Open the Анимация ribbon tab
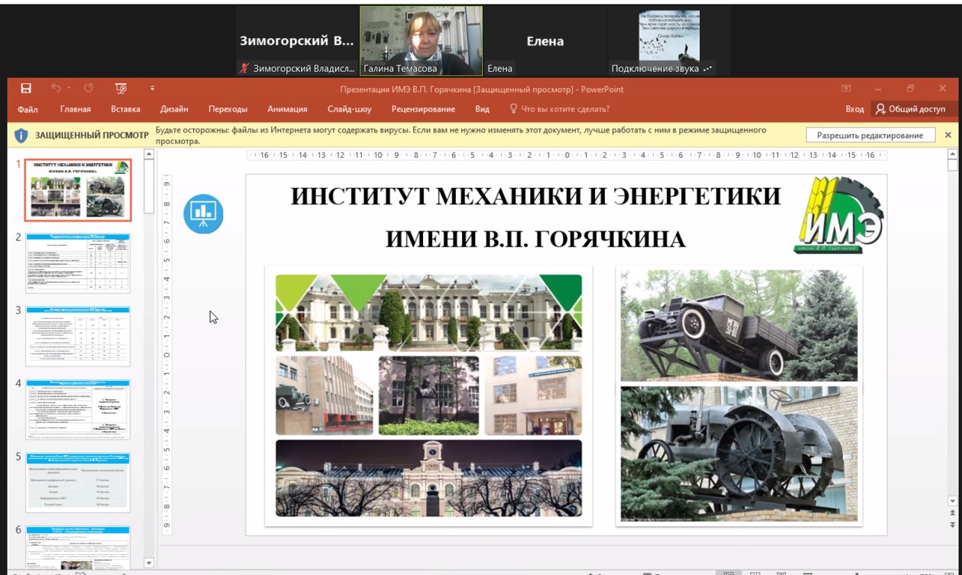This screenshot has width=962, height=575. coord(287,109)
